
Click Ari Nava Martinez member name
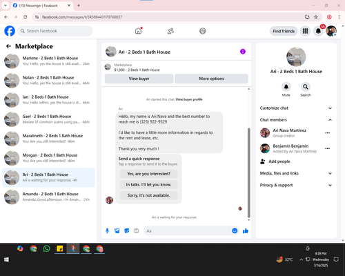click(289, 130)
